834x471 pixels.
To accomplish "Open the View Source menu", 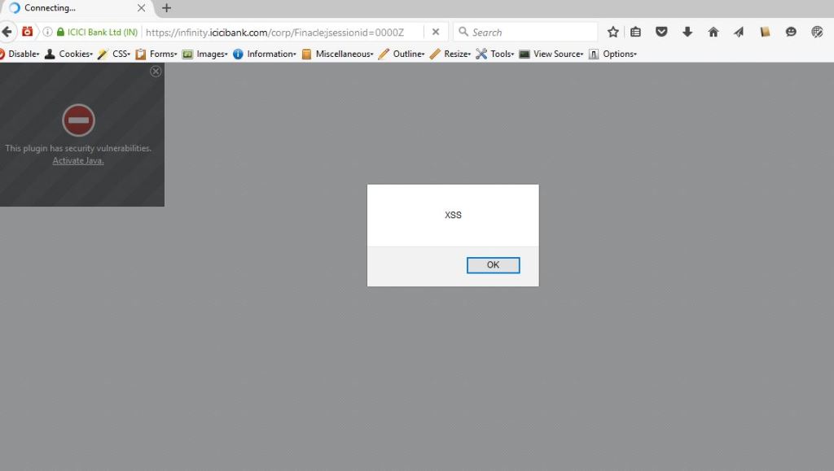I will pos(556,54).
